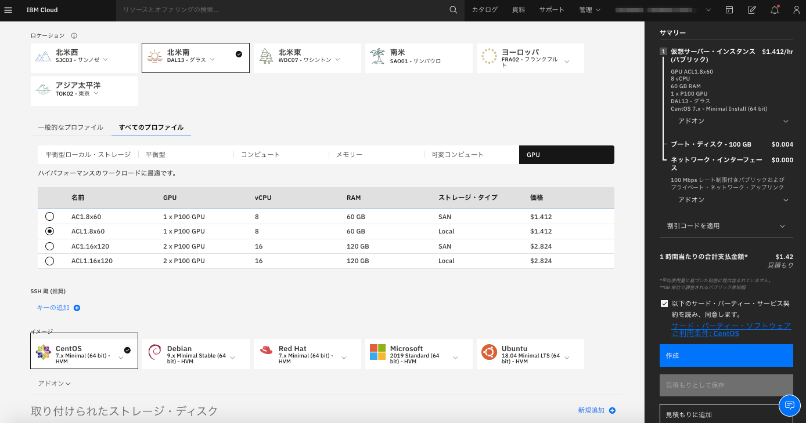
Task: Click the plus icon beside キーの追加
Action: point(77,308)
